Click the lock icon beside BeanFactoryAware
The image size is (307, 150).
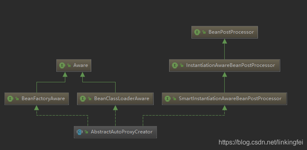click(17, 99)
